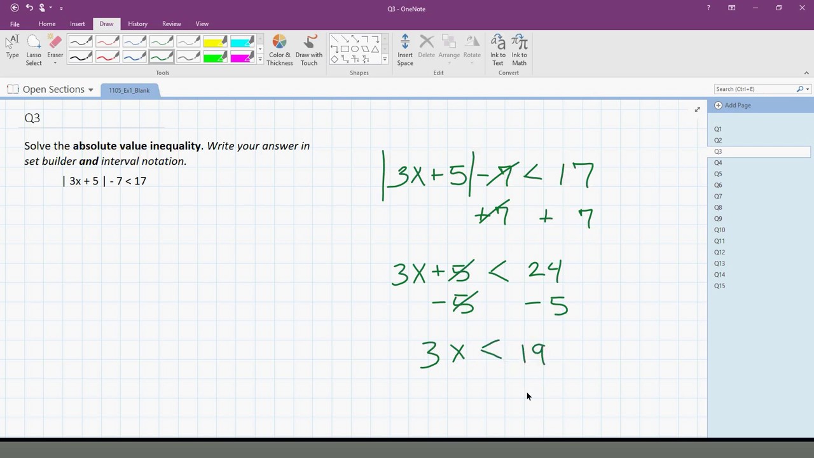
Task: Select the thin red pen
Action: (x=107, y=42)
